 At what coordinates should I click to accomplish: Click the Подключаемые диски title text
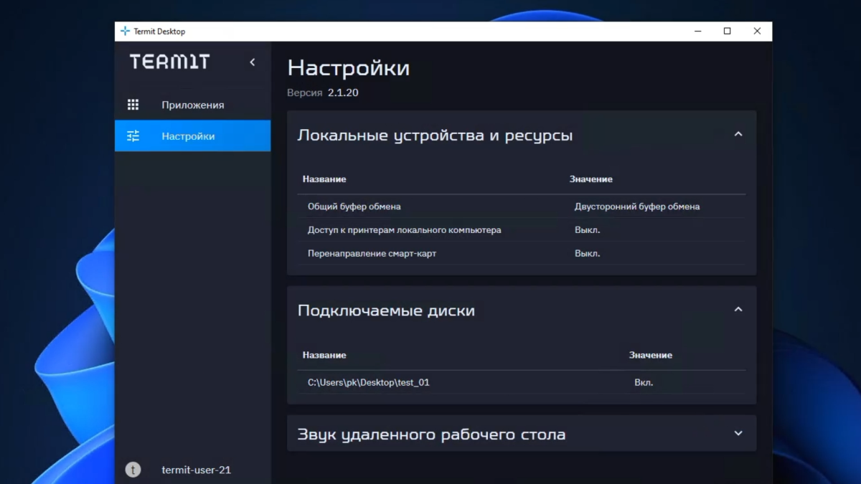(x=386, y=311)
